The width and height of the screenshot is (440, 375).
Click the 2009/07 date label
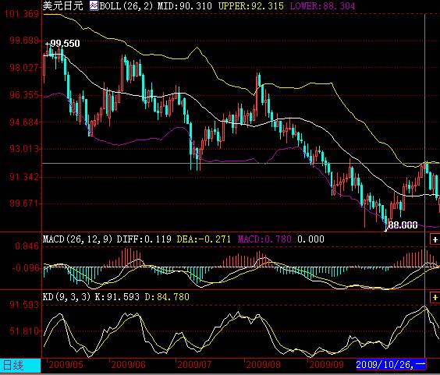pyautogui.click(x=194, y=365)
